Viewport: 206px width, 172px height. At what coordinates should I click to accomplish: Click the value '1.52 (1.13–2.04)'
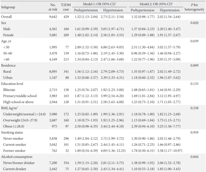86,17
